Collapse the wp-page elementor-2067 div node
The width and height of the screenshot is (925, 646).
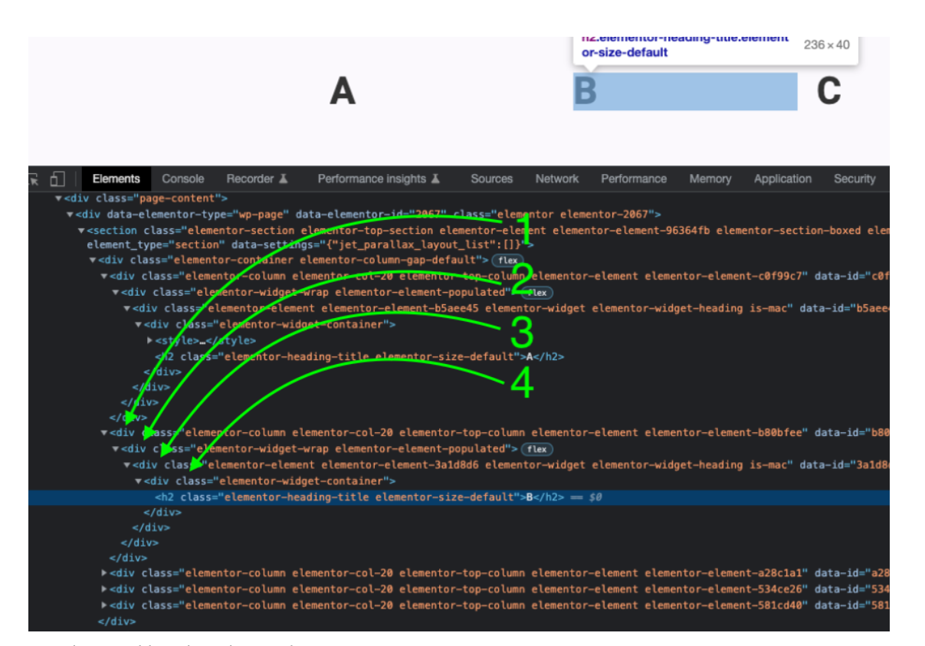pyautogui.click(x=70, y=214)
